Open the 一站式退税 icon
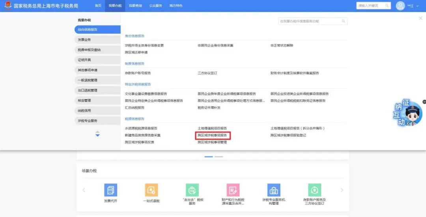 151,190
